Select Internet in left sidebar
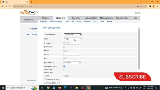 (33, 29)
